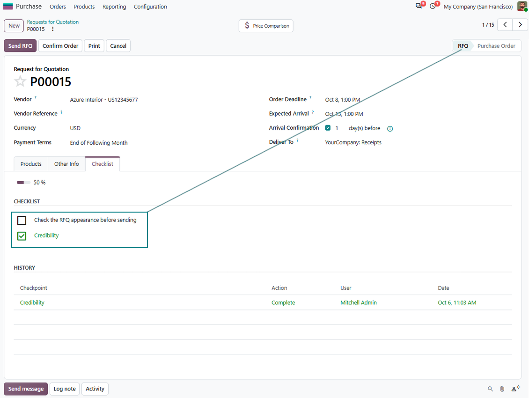Open the Products menu

(84, 7)
